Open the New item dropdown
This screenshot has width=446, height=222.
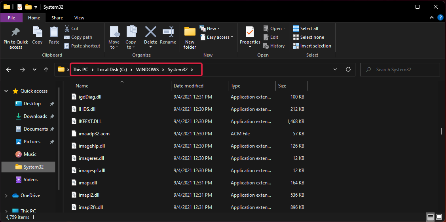[210, 28]
